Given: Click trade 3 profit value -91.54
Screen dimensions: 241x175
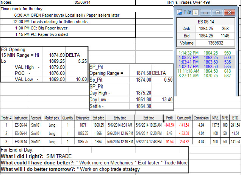Looking at the screenshot, I should (x=169, y=141).
